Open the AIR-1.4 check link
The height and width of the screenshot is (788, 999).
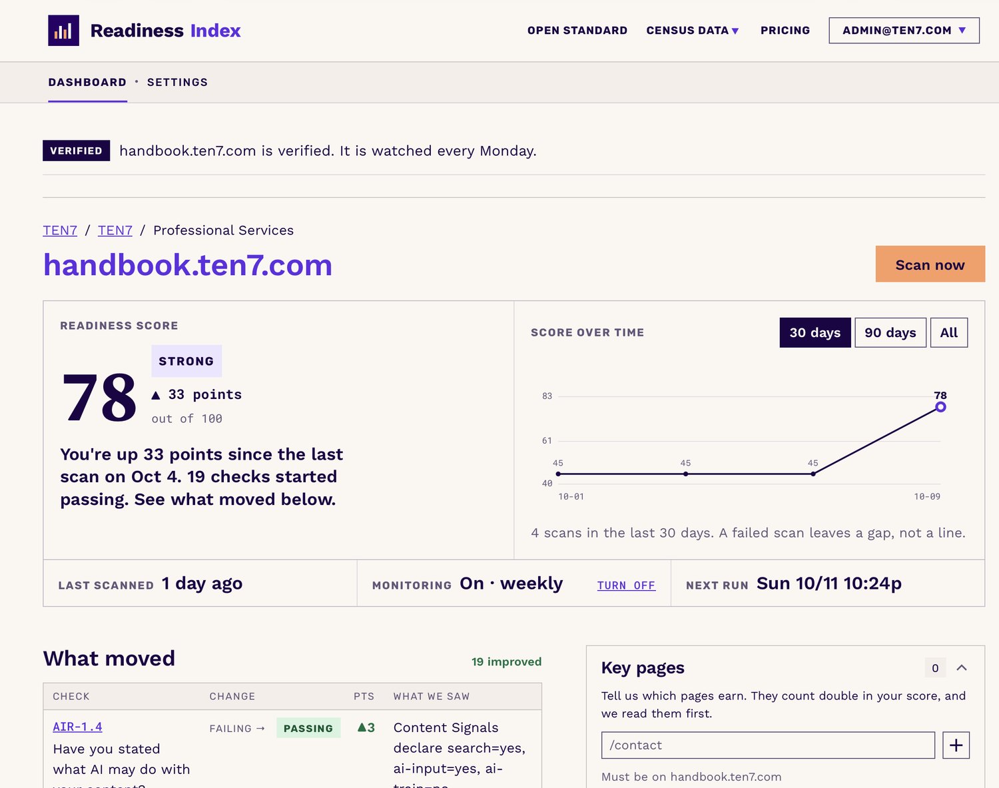77,727
